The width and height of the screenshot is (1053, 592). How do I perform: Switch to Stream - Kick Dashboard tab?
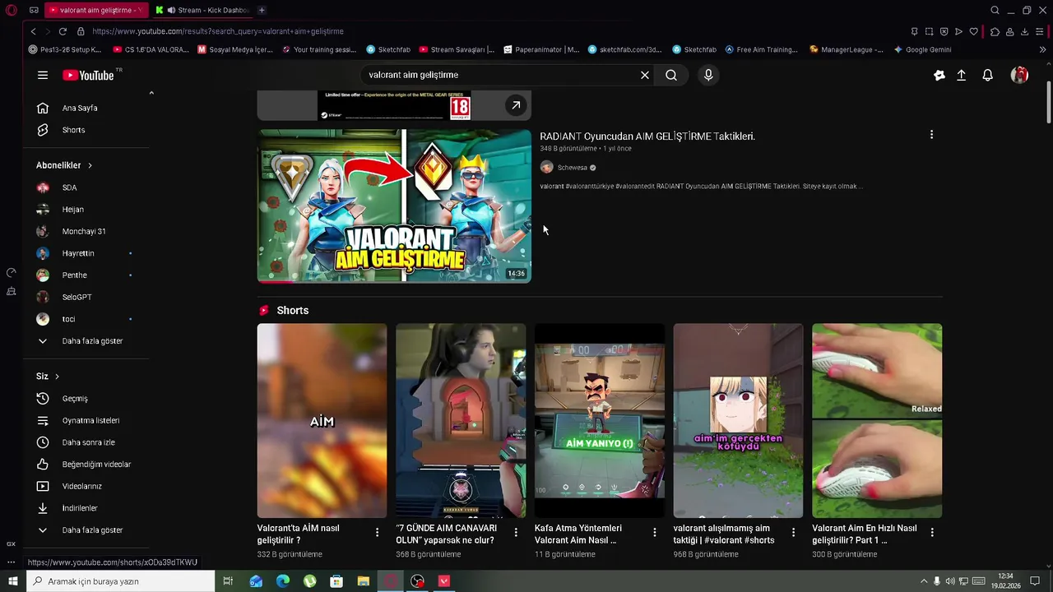(x=203, y=10)
